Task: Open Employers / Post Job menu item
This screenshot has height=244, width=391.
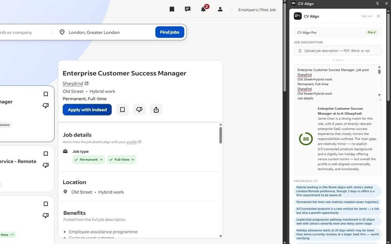Action: tap(257, 10)
